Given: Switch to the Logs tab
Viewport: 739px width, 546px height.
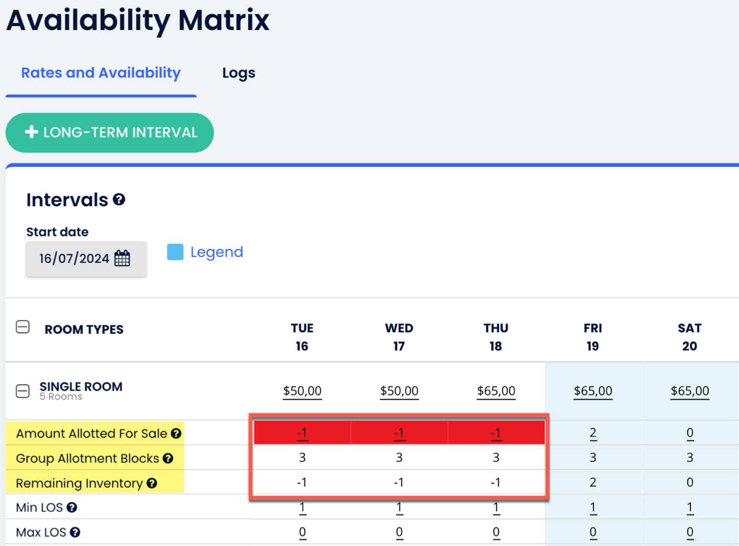Looking at the screenshot, I should coord(238,73).
